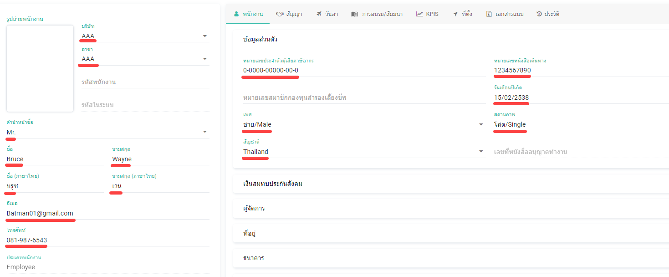Click the รหัสในระบบ input field

click(145, 105)
